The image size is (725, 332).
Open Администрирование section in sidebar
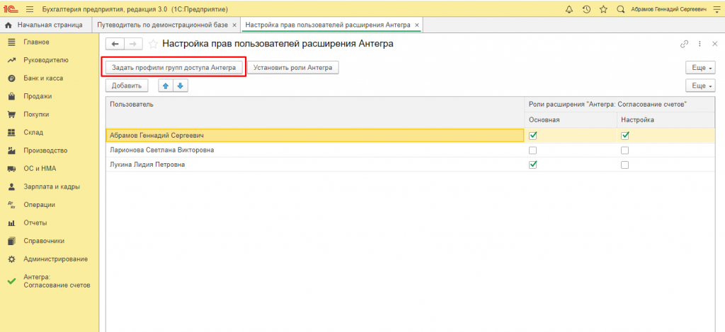tap(55, 259)
